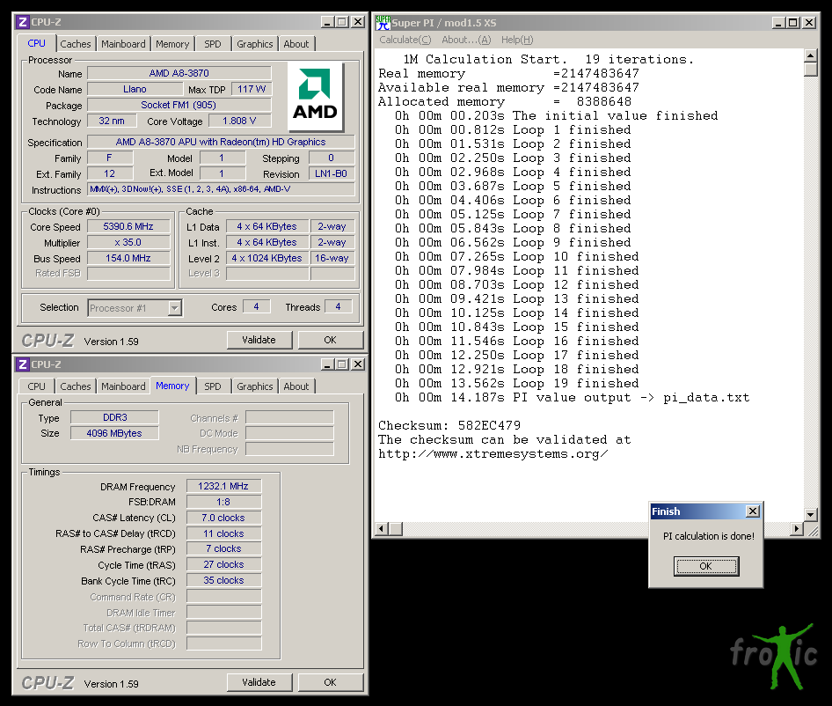Select SPD tab in top CPU-Z window
The image size is (832, 706).
click(213, 44)
